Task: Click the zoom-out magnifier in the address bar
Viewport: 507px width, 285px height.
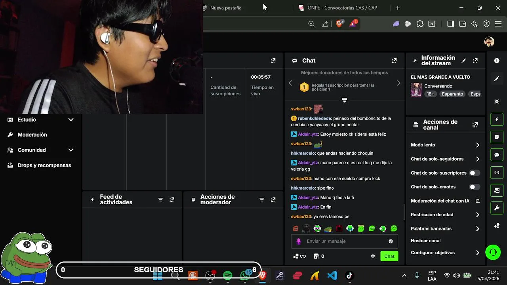Action: tap(311, 24)
